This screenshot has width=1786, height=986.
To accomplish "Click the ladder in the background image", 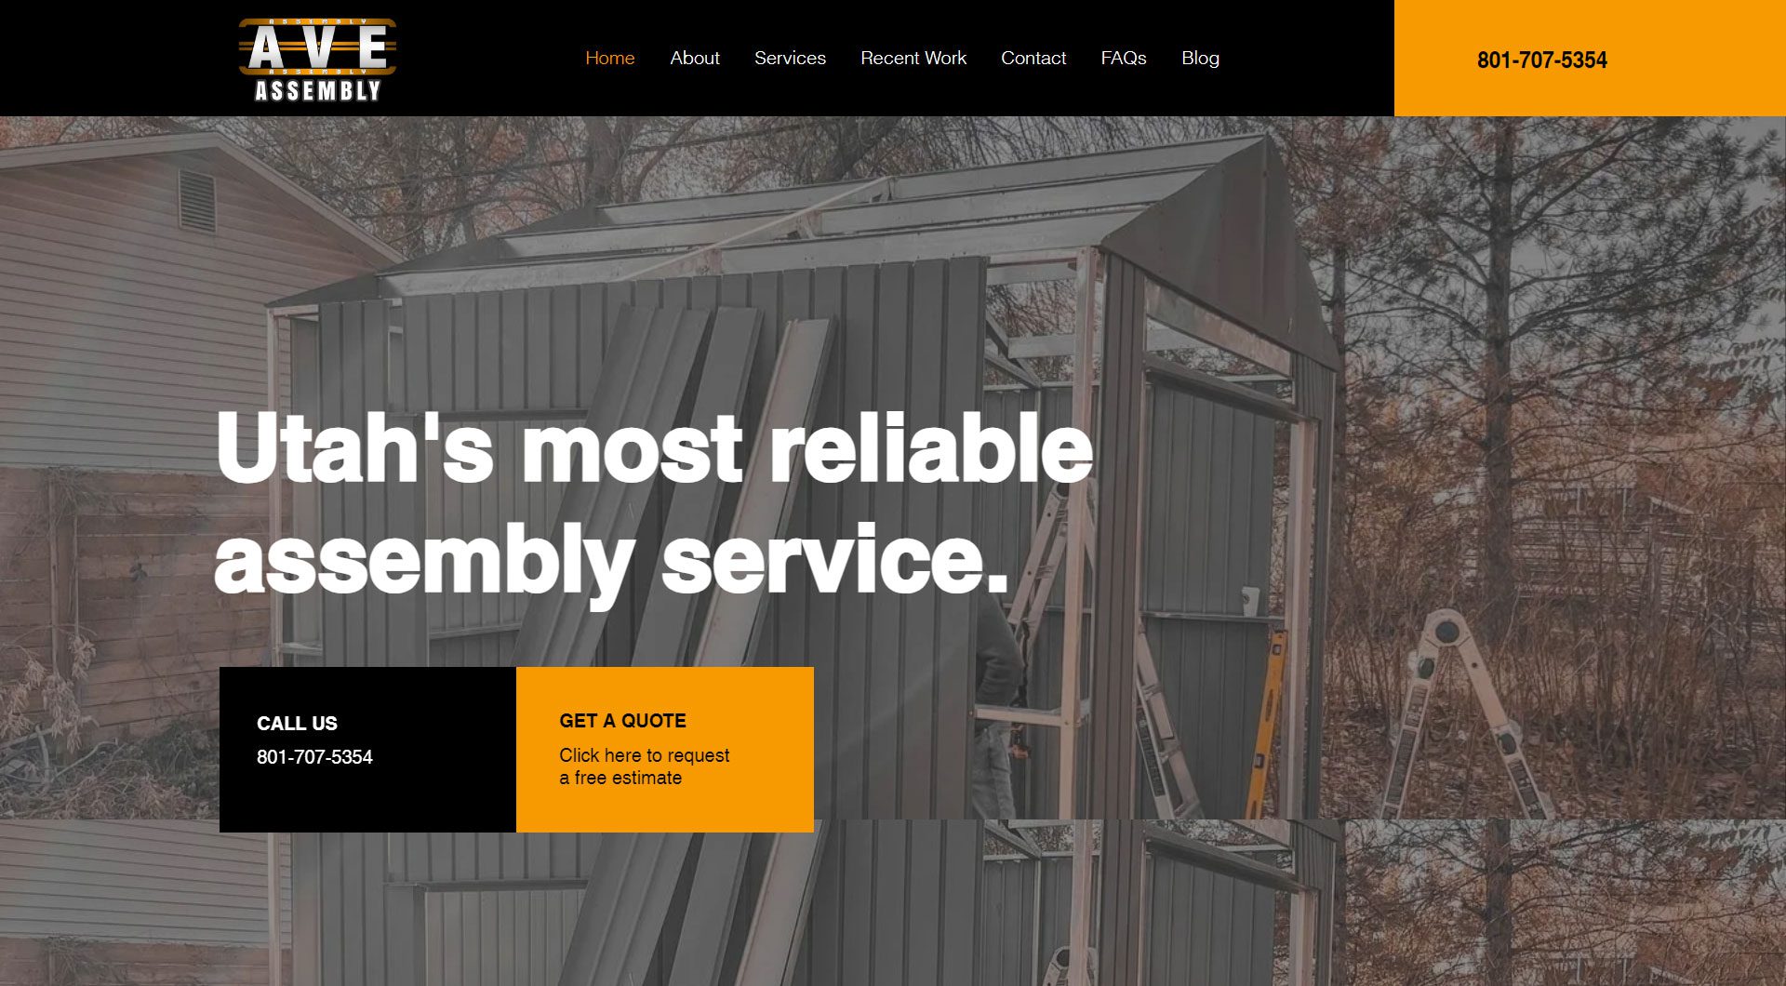I will click(x=1464, y=712).
